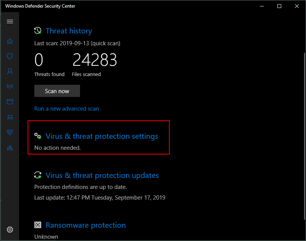Click the 'Threats found' label
The height and width of the screenshot is (241, 306).
point(50,75)
